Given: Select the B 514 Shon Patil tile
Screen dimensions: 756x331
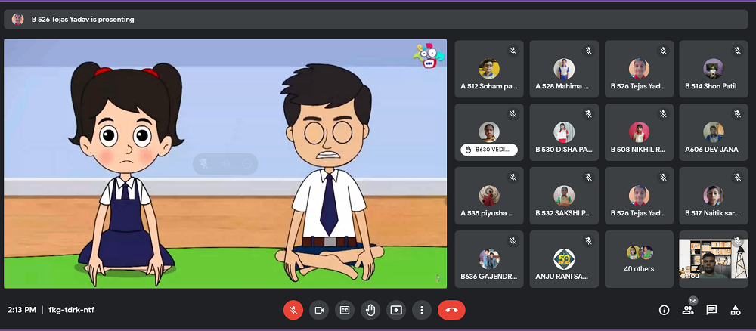Looking at the screenshot, I should tap(713, 69).
